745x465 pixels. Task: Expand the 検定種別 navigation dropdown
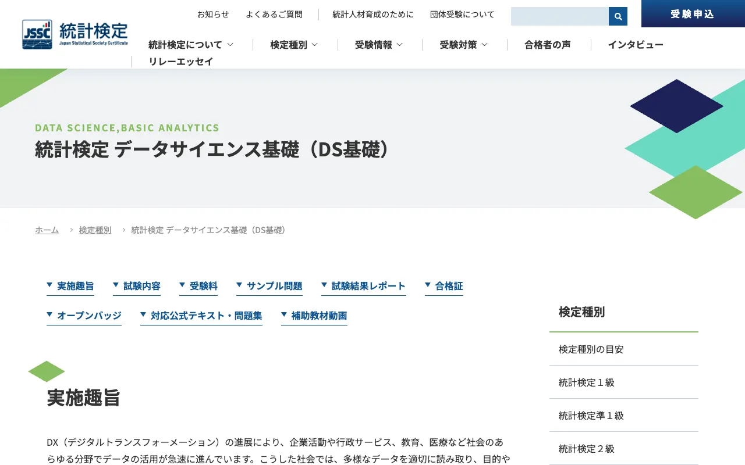tap(294, 45)
